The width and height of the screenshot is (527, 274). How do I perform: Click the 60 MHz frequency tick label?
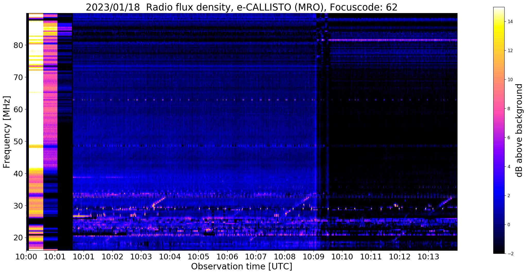tap(18, 109)
